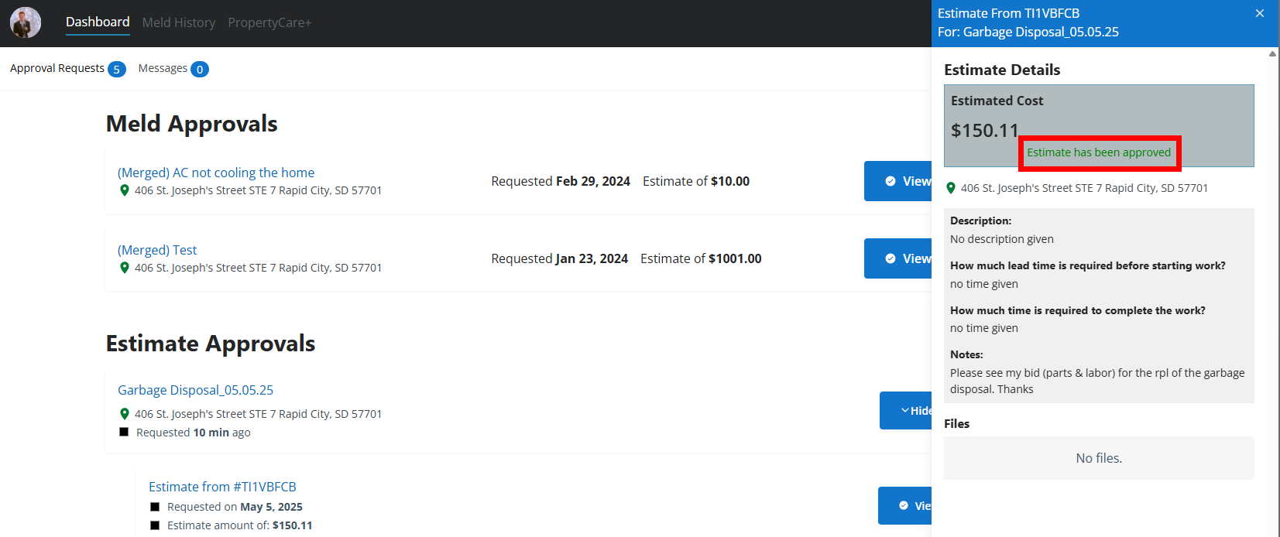
Task: Click map pin beside AC not cooling address
Action: tap(124, 190)
